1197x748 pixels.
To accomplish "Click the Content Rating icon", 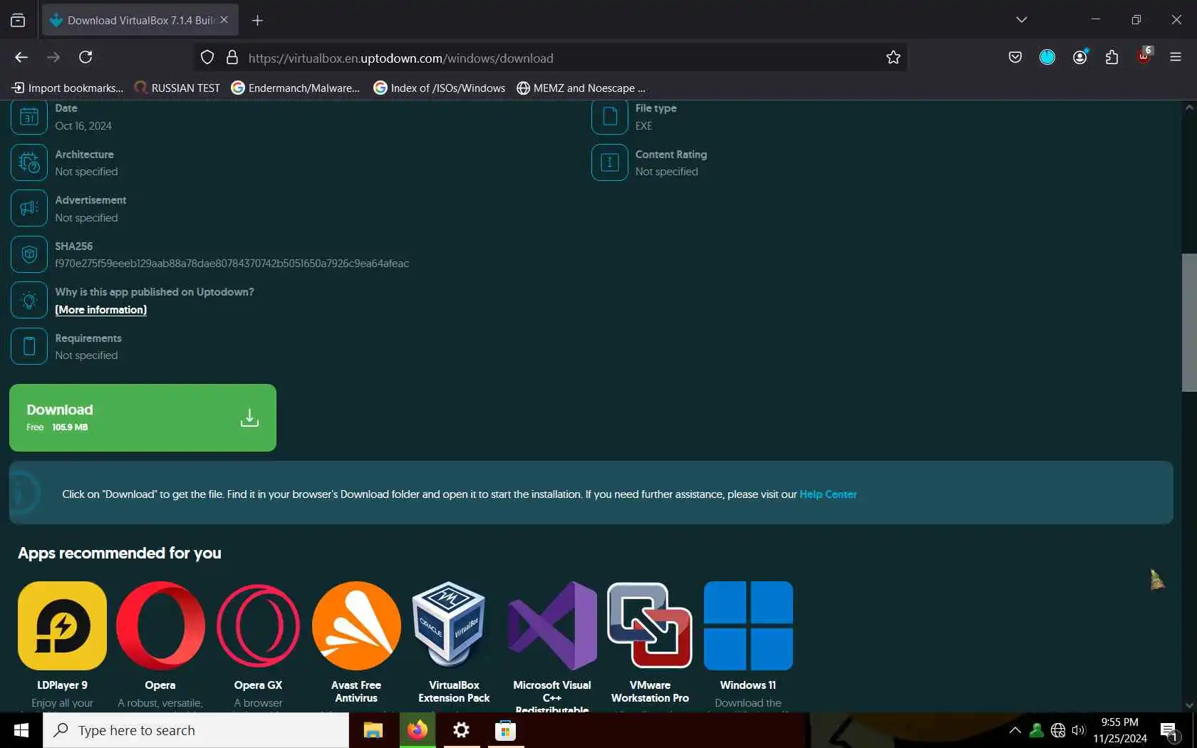I will tap(610, 162).
